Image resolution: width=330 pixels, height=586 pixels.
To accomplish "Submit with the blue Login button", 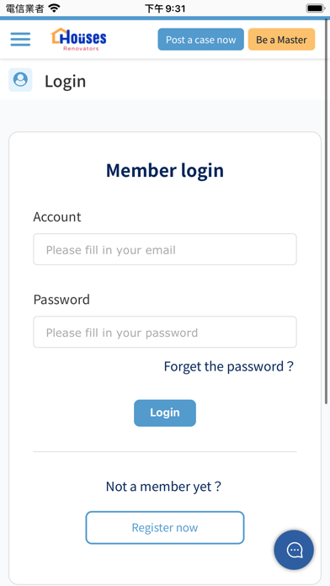I will coord(165,413).
